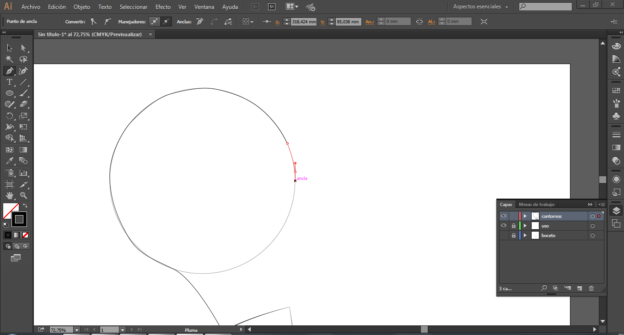Image resolution: width=624 pixels, height=335 pixels.
Task: Pick the Eyedropper tool
Action: pyautogui.click(x=9, y=161)
